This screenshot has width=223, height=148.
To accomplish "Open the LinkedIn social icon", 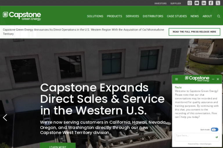I will tap(204, 3).
